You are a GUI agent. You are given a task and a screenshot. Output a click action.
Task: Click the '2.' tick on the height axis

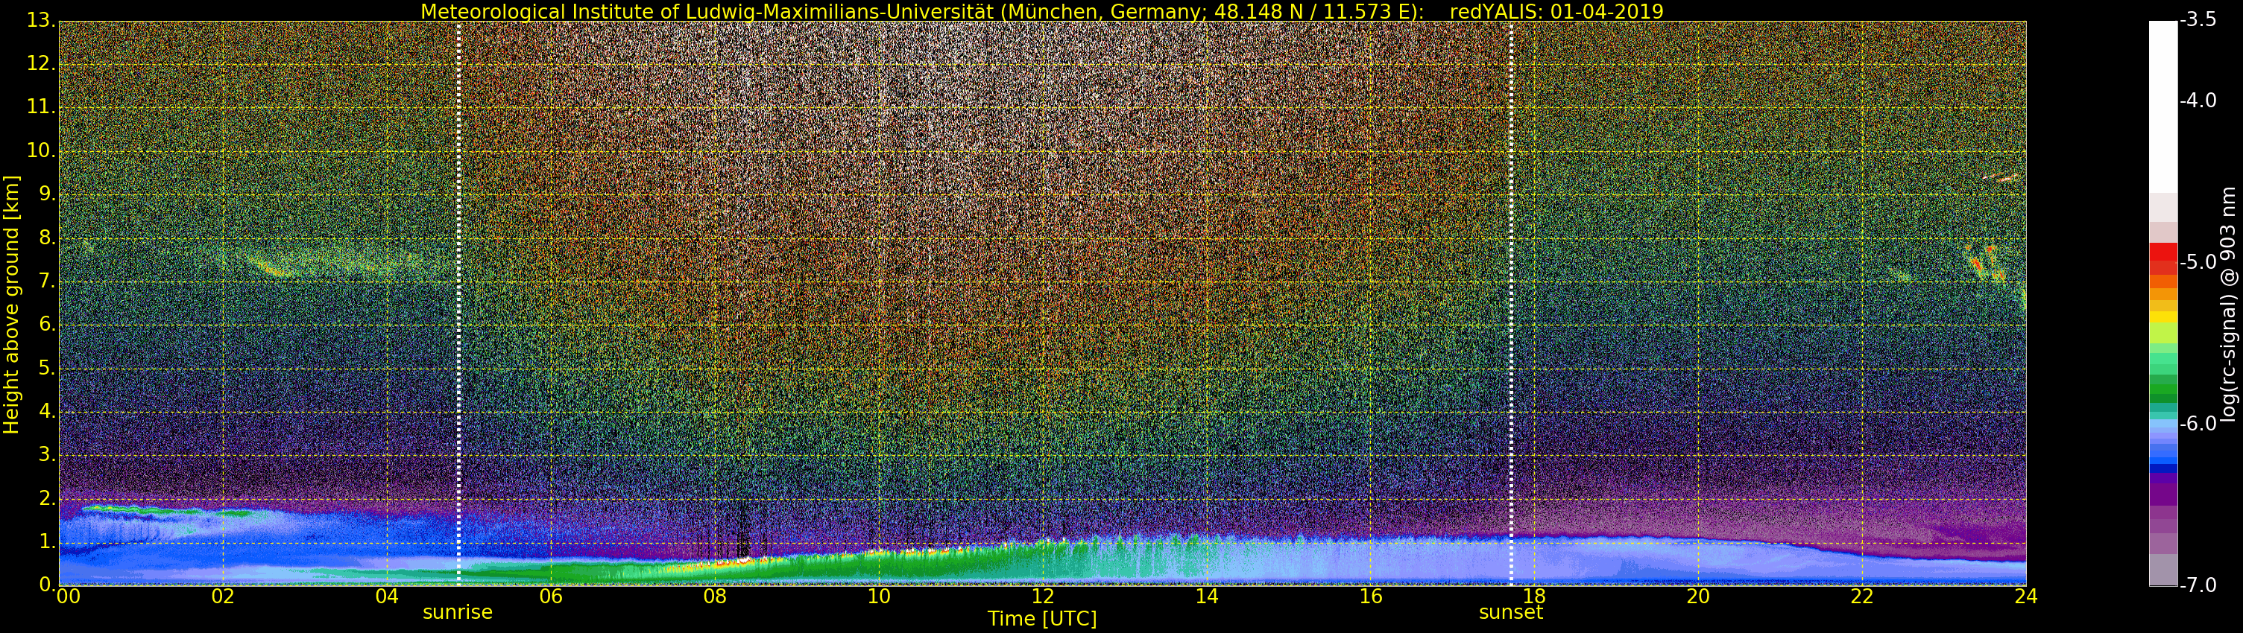pyautogui.click(x=46, y=497)
